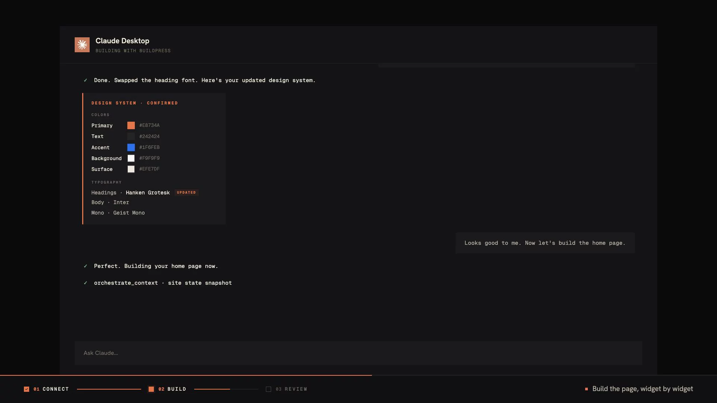Click the 'Hanken Grotesk' heading font name

click(x=148, y=193)
